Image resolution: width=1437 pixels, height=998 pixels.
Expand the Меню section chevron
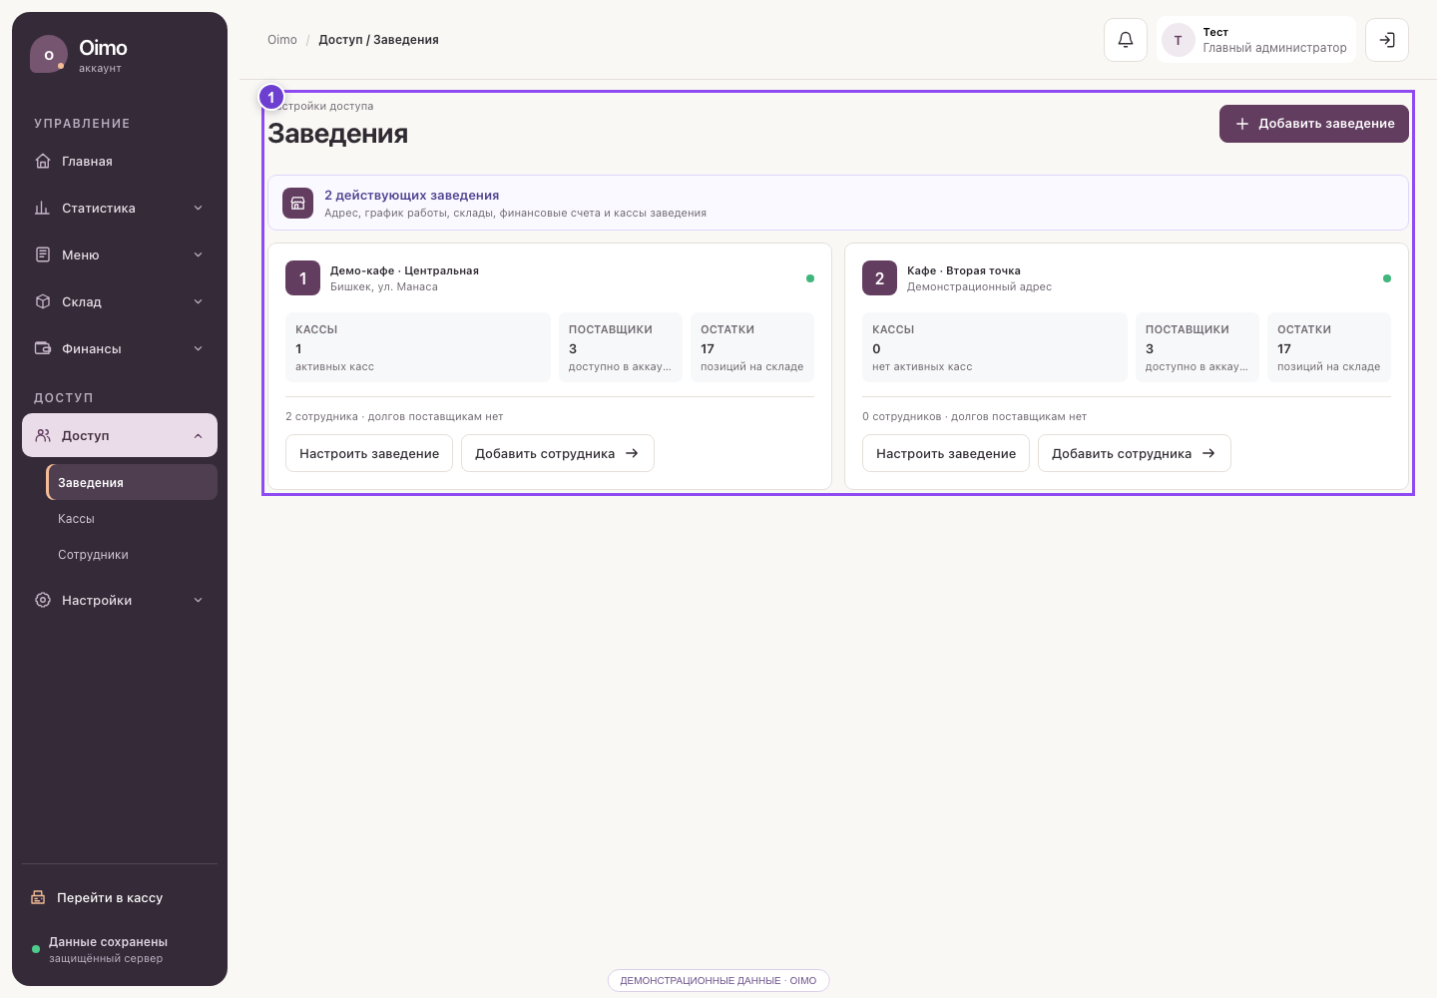click(x=198, y=254)
